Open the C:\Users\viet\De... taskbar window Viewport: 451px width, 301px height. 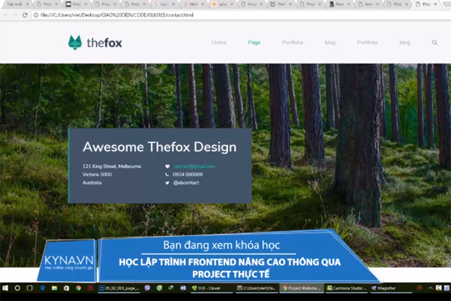[257, 288]
